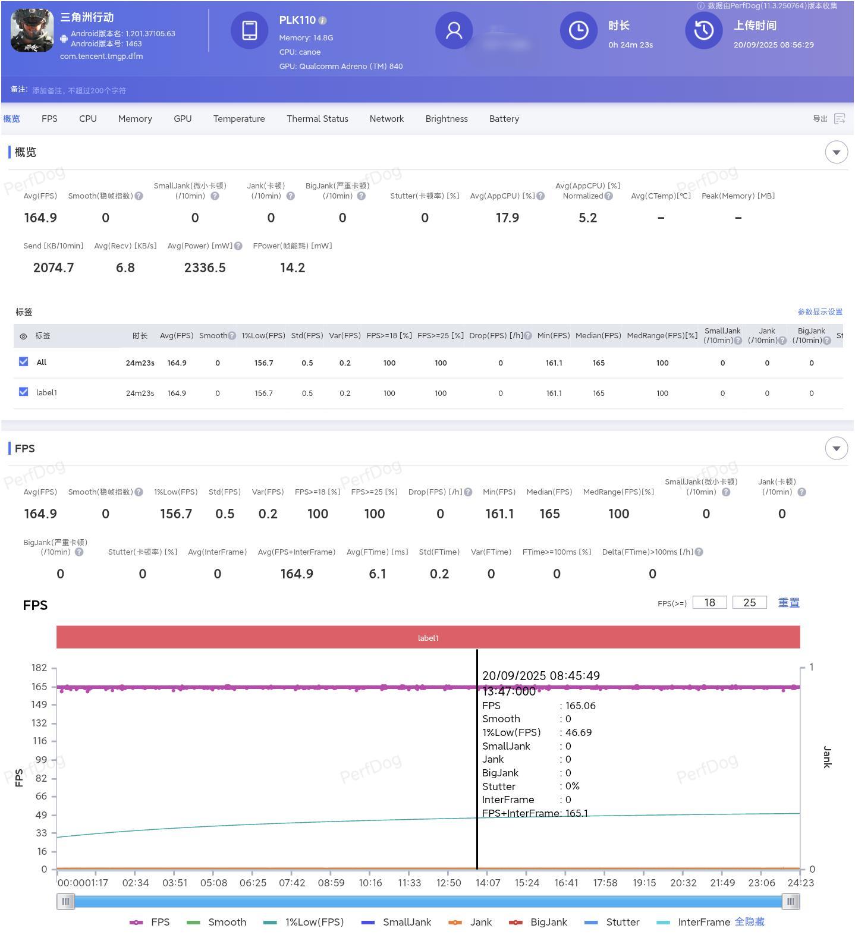Image resolution: width=855 pixels, height=944 pixels.
Task: Open help icon for Drop(FPS) in FPS section
Action: click(468, 492)
